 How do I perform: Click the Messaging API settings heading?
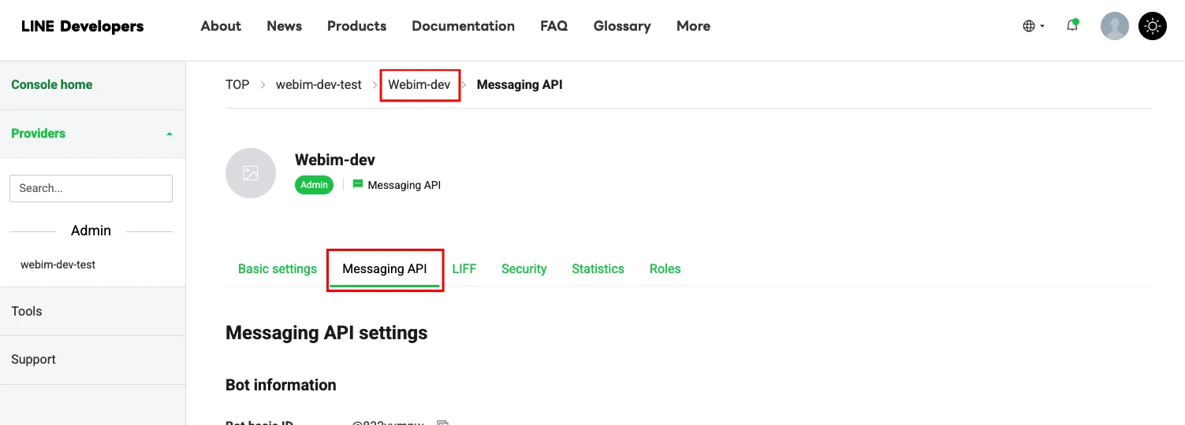coord(326,333)
